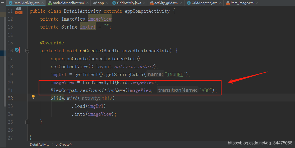Click the XML icon on activity_grid.xml tab

point(151,3)
